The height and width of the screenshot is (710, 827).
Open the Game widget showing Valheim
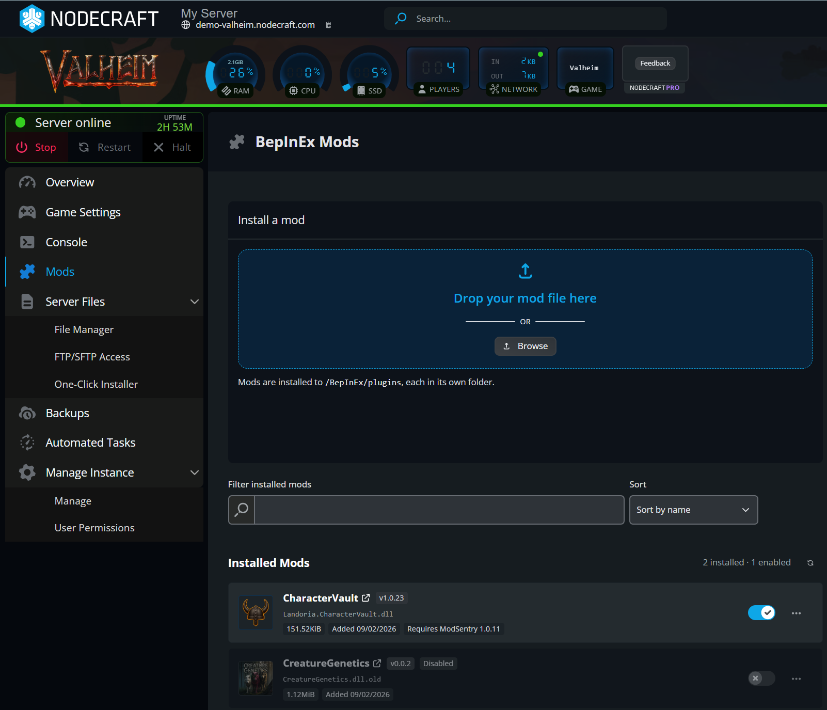pyautogui.click(x=585, y=71)
